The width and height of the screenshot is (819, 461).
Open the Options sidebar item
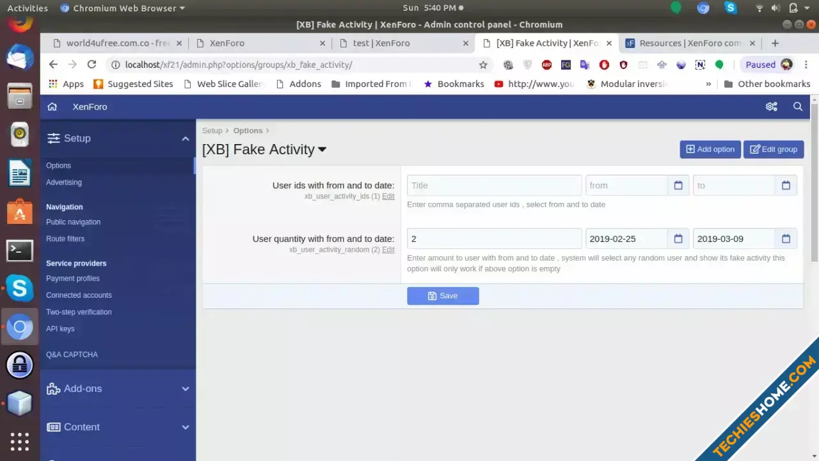point(58,166)
